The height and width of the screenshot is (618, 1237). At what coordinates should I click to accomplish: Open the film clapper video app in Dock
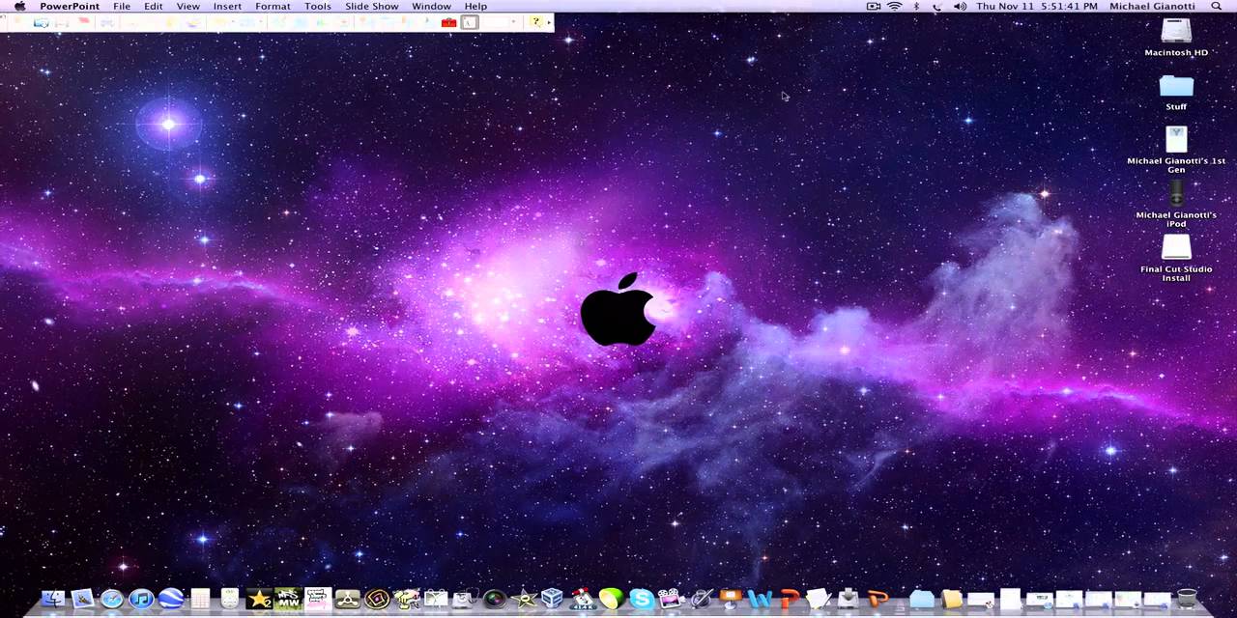coord(671,600)
